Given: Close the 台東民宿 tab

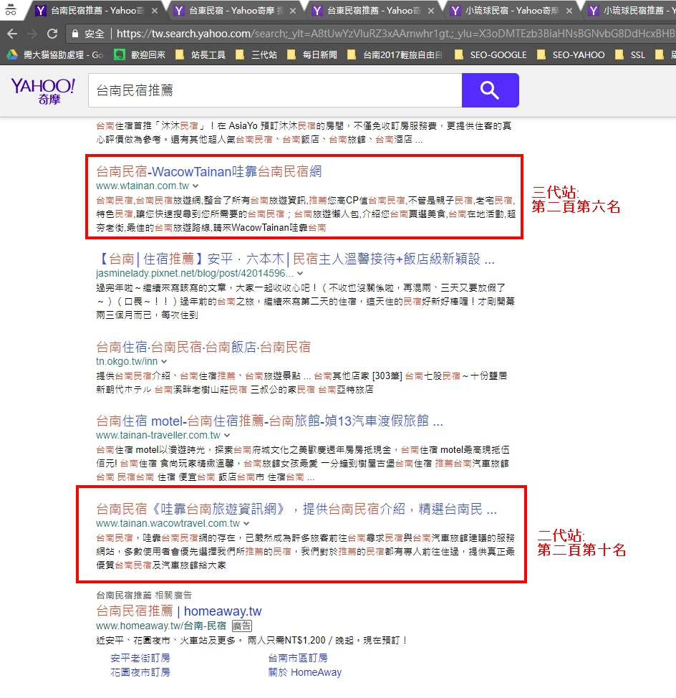Looking at the screenshot, I should (x=293, y=11).
